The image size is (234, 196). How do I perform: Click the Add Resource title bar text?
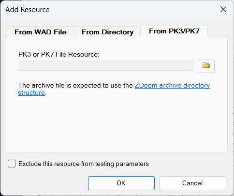(28, 10)
